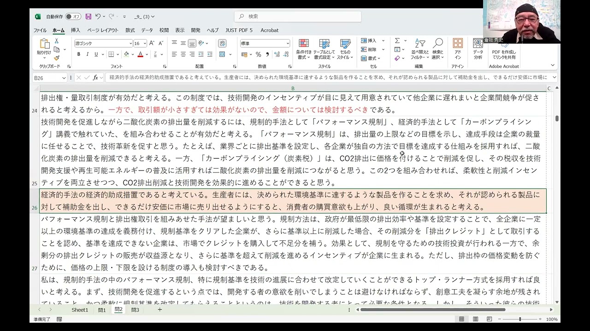The height and width of the screenshot is (331, 590).
Task: Click the Fill Color bucket swatch
Action: [126, 54]
